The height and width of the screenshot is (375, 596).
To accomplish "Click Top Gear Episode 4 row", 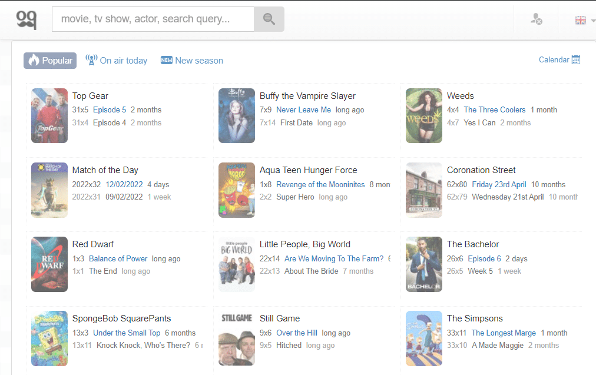I will click(x=117, y=122).
